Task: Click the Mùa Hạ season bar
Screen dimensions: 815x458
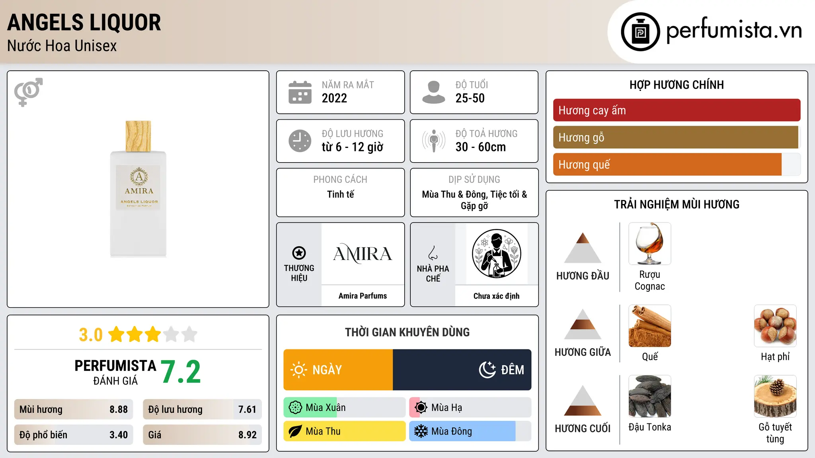Action: [470, 408]
